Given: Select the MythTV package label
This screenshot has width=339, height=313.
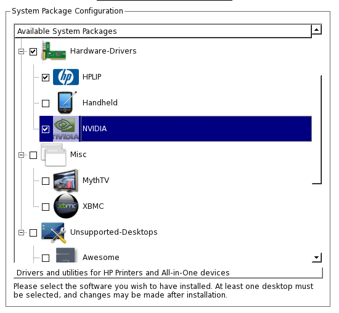Looking at the screenshot, I should point(96,181).
